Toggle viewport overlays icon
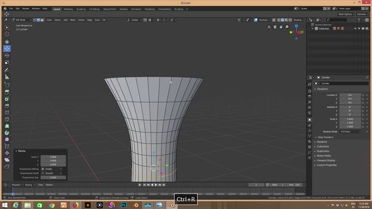 256,20
